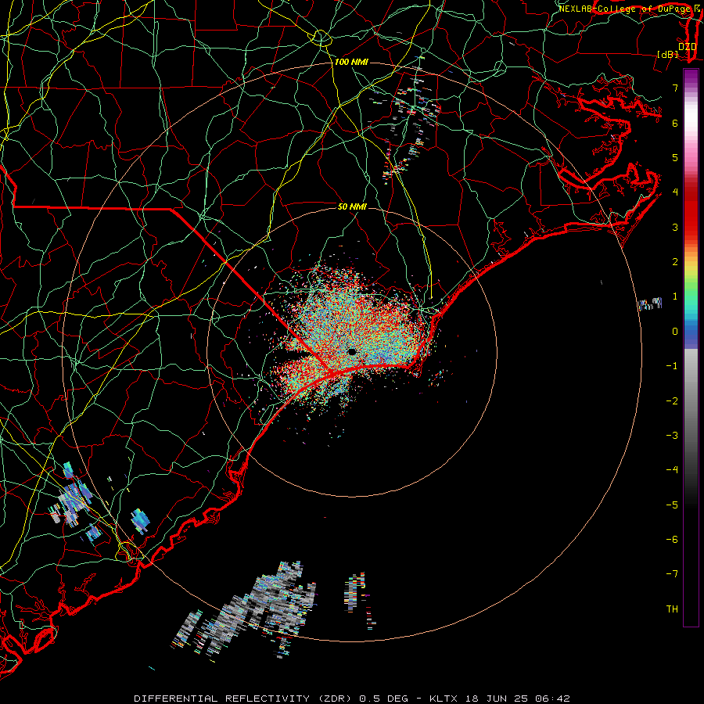
Task: Click the positive "6" value on the color scale
Action: coord(675,123)
